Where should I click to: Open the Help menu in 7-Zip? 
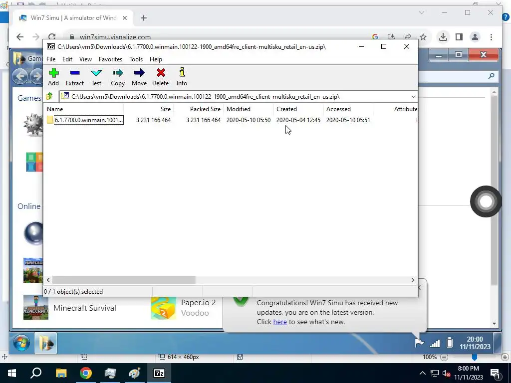pyautogui.click(x=156, y=59)
